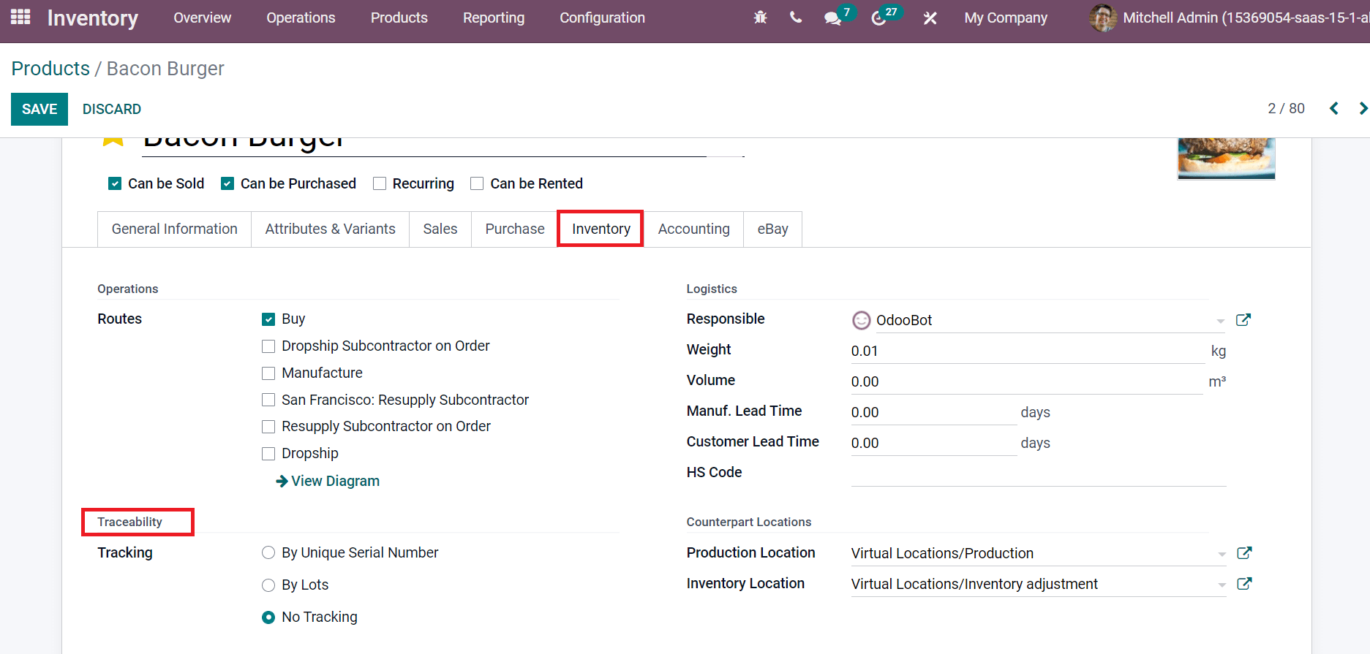Click the SAVE button
The width and height of the screenshot is (1370, 654).
coord(39,109)
